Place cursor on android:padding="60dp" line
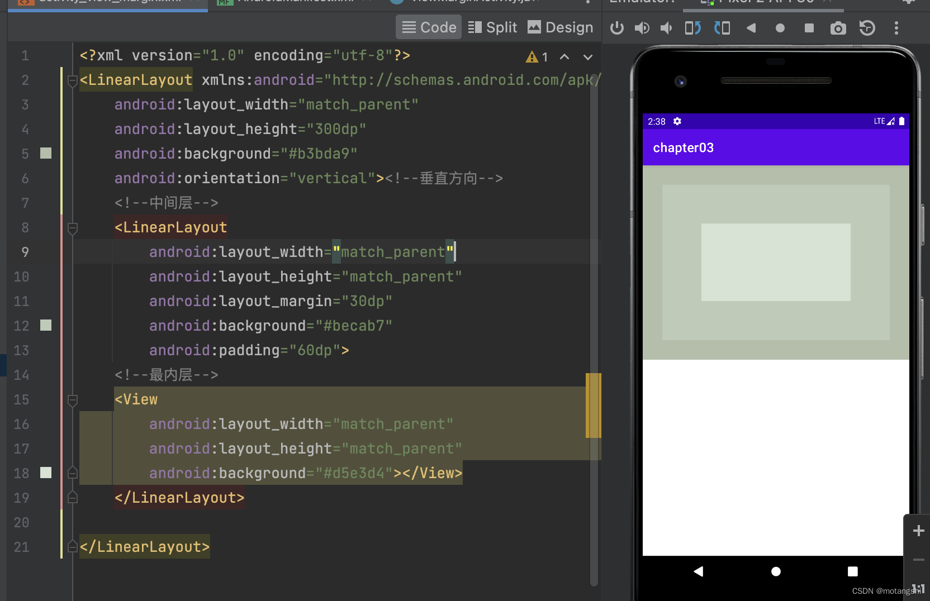Image resolution: width=930 pixels, height=601 pixels. [249, 350]
